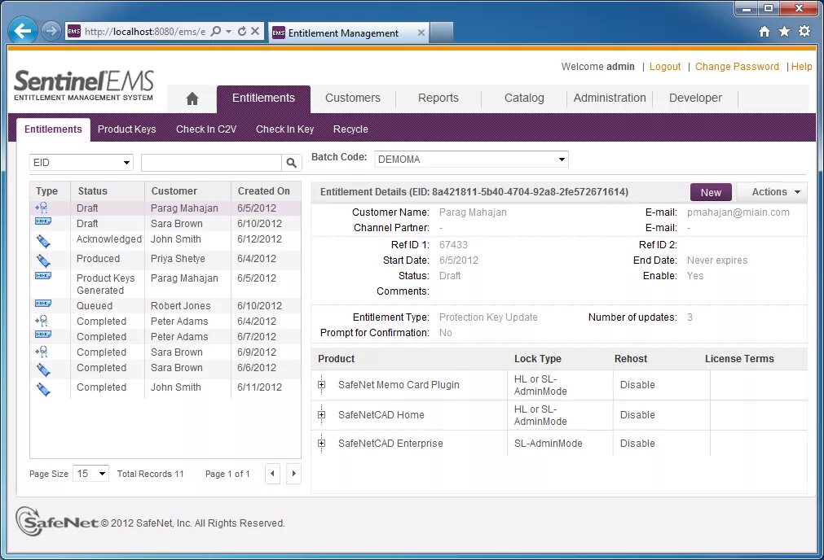Image resolution: width=824 pixels, height=560 pixels.
Task: Go to previous page of entitlement records
Action: click(x=272, y=474)
